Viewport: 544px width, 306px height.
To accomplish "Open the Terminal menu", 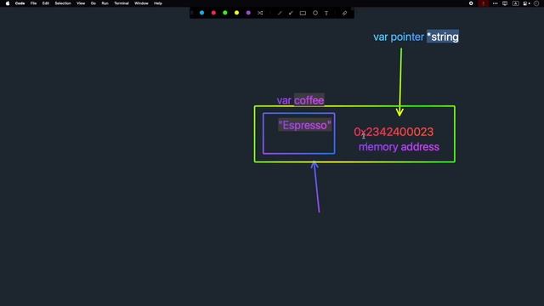I will pos(122,3).
